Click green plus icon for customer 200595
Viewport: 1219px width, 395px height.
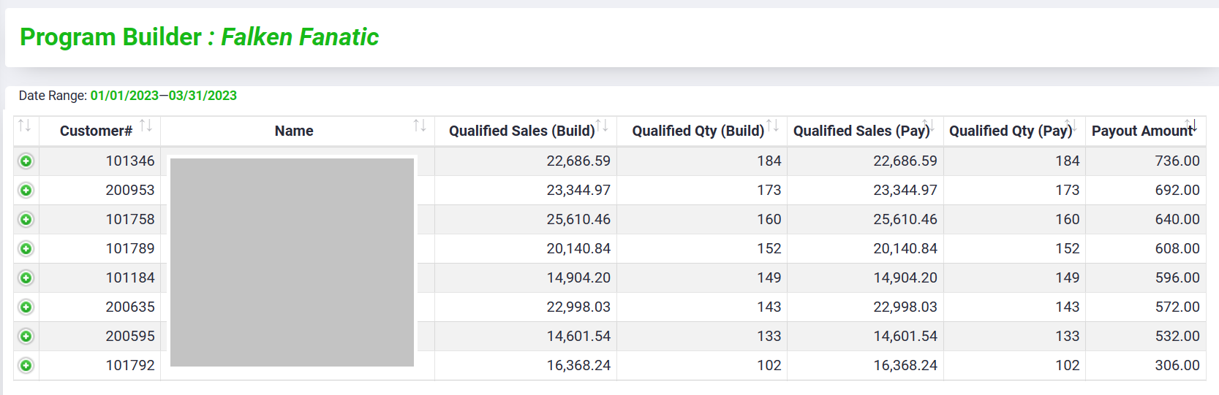26,336
